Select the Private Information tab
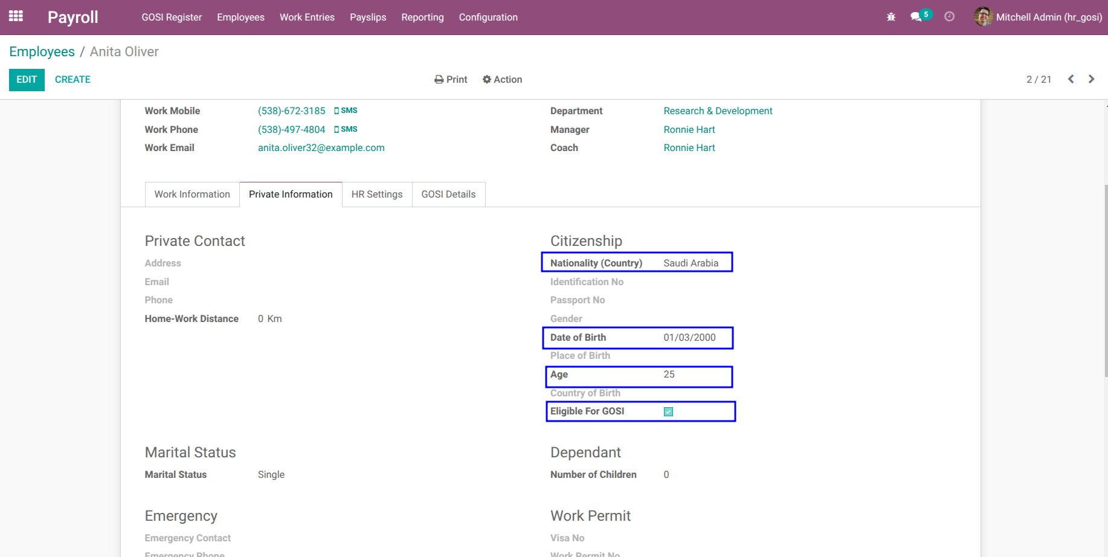 (x=291, y=195)
